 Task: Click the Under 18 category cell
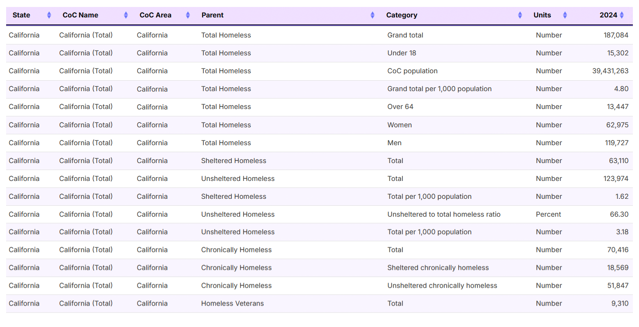click(x=402, y=53)
